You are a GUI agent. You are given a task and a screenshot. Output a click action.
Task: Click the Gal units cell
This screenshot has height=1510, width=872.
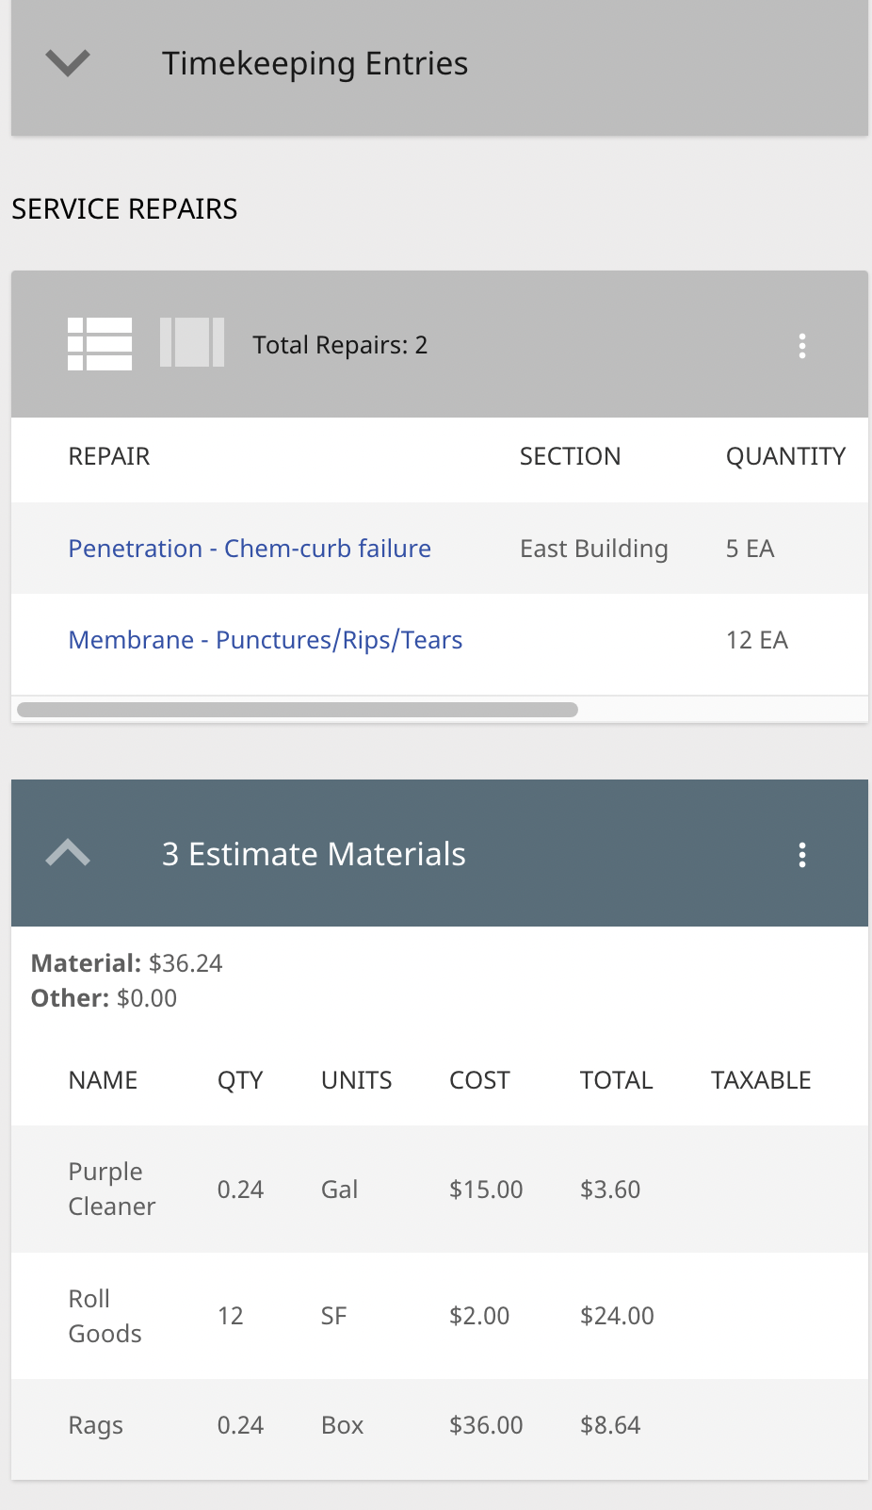[339, 1190]
